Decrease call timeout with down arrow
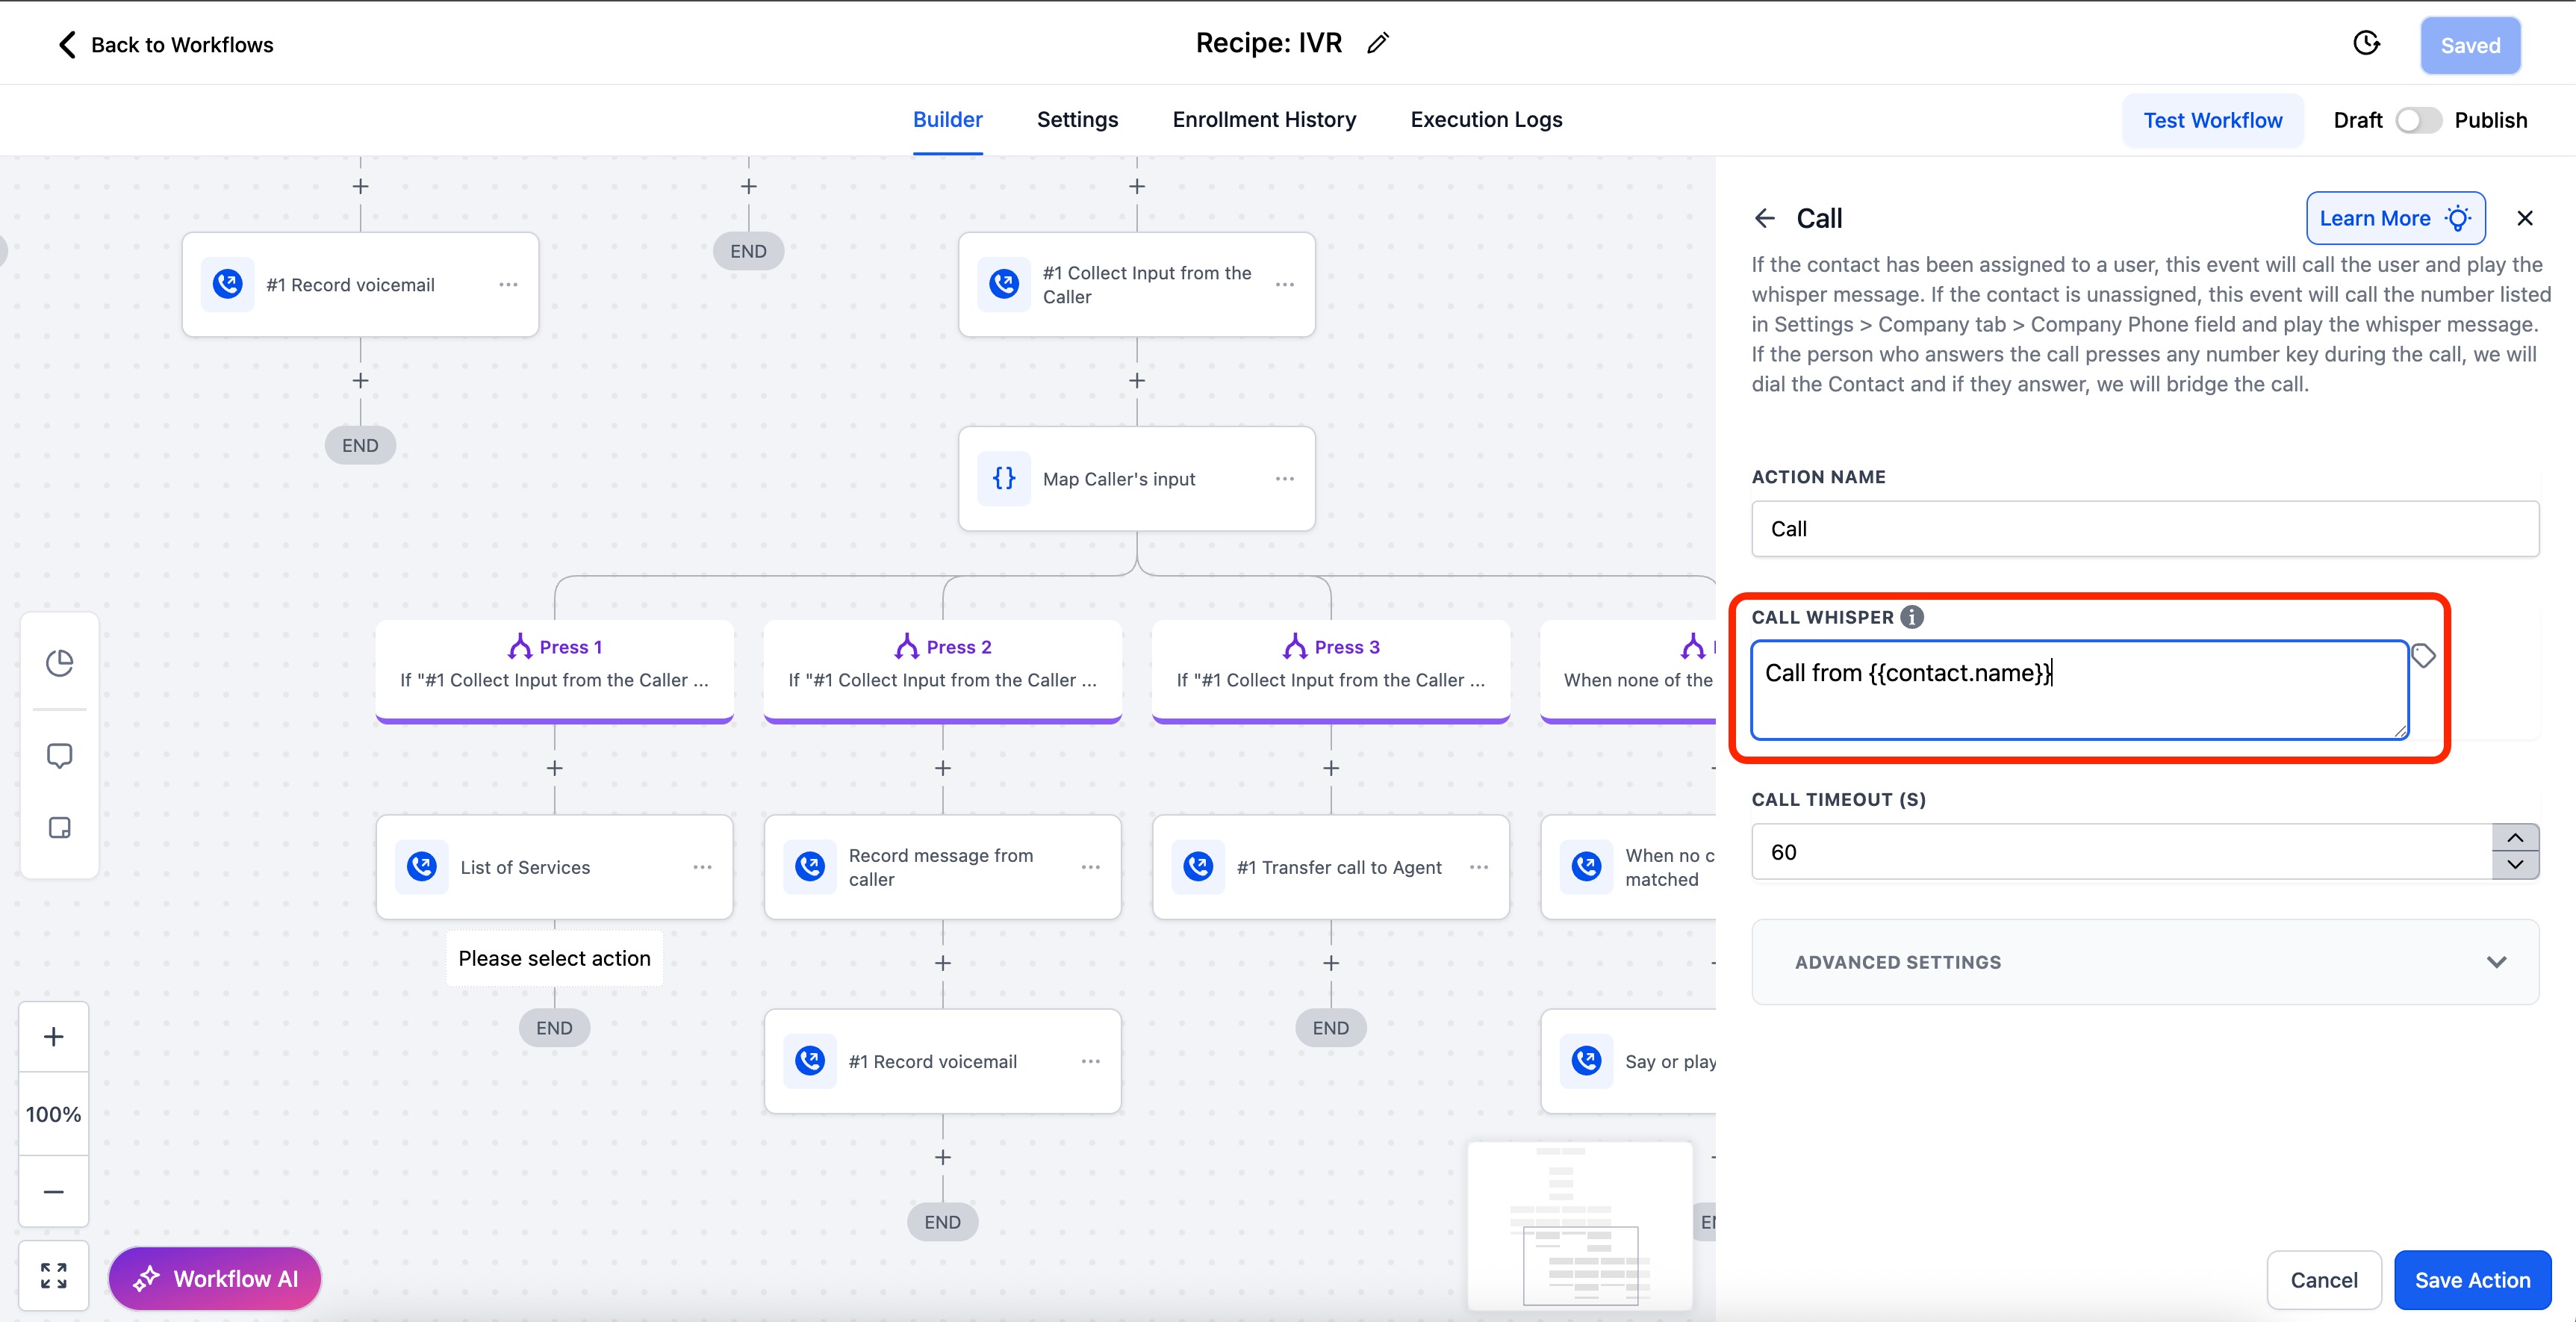The height and width of the screenshot is (1322, 2576). (2515, 865)
